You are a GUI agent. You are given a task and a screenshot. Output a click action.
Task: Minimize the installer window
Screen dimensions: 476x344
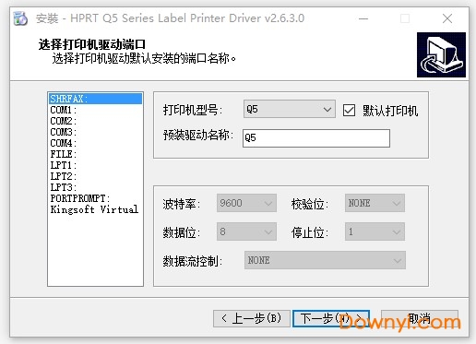pyautogui.click(x=363, y=18)
